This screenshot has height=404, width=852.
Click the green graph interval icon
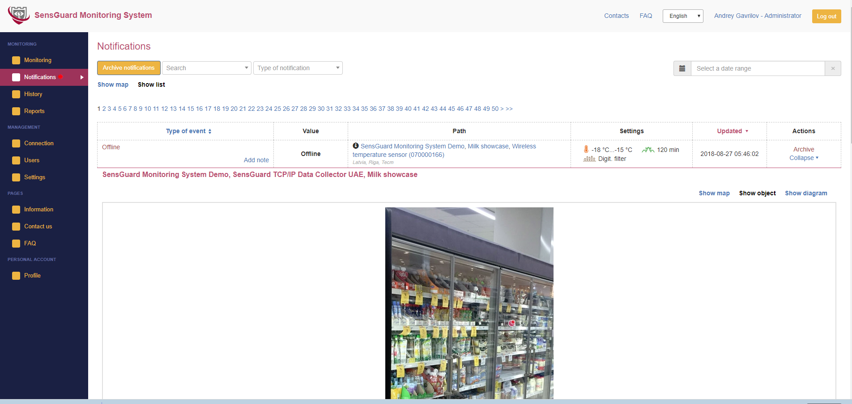[x=648, y=150]
